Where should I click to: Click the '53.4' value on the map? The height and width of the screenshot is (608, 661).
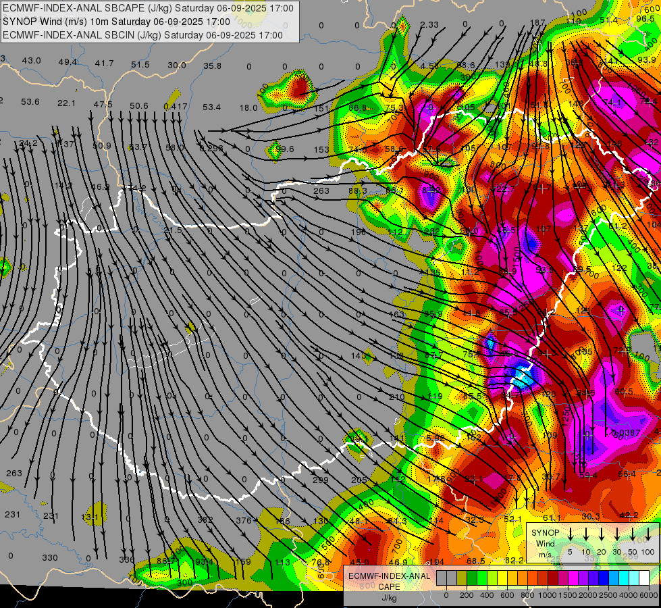(x=211, y=107)
